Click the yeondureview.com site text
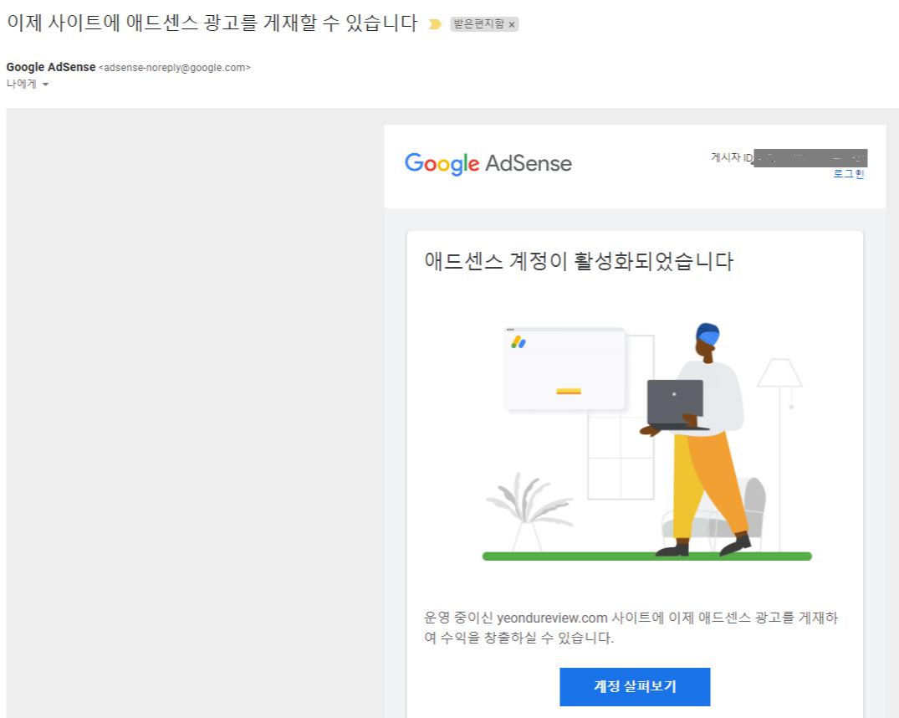 [552, 618]
